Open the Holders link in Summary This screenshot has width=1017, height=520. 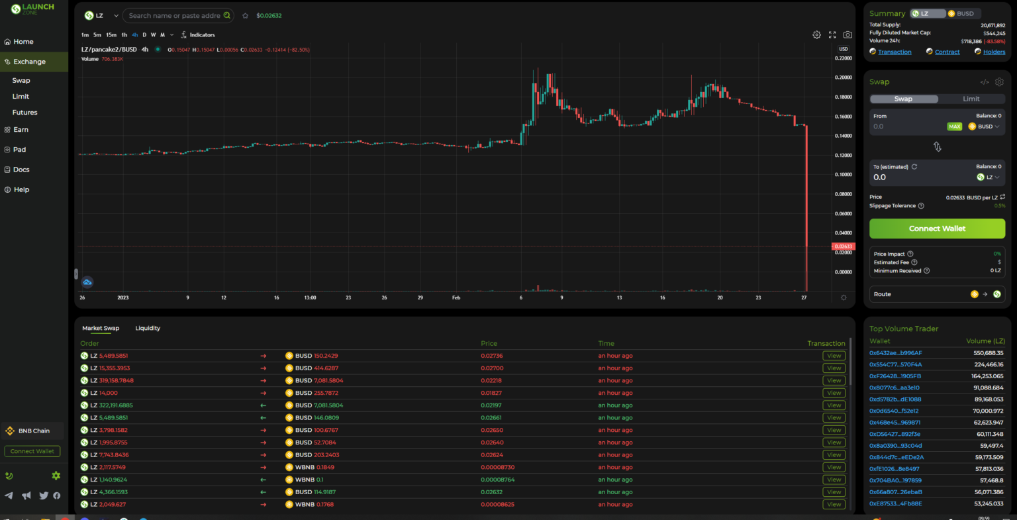coord(994,52)
